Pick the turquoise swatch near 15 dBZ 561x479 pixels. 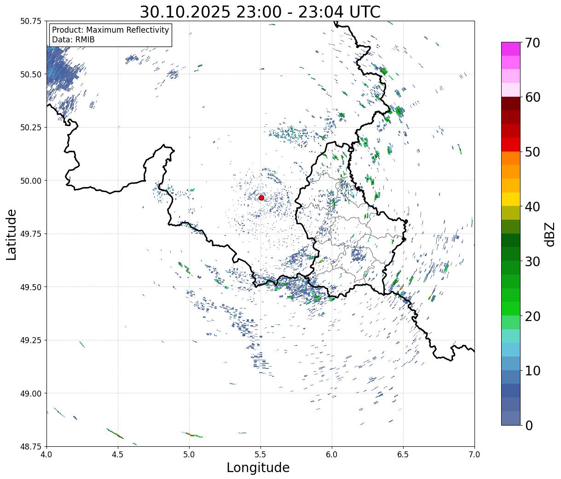pyautogui.click(x=511, y=336)
